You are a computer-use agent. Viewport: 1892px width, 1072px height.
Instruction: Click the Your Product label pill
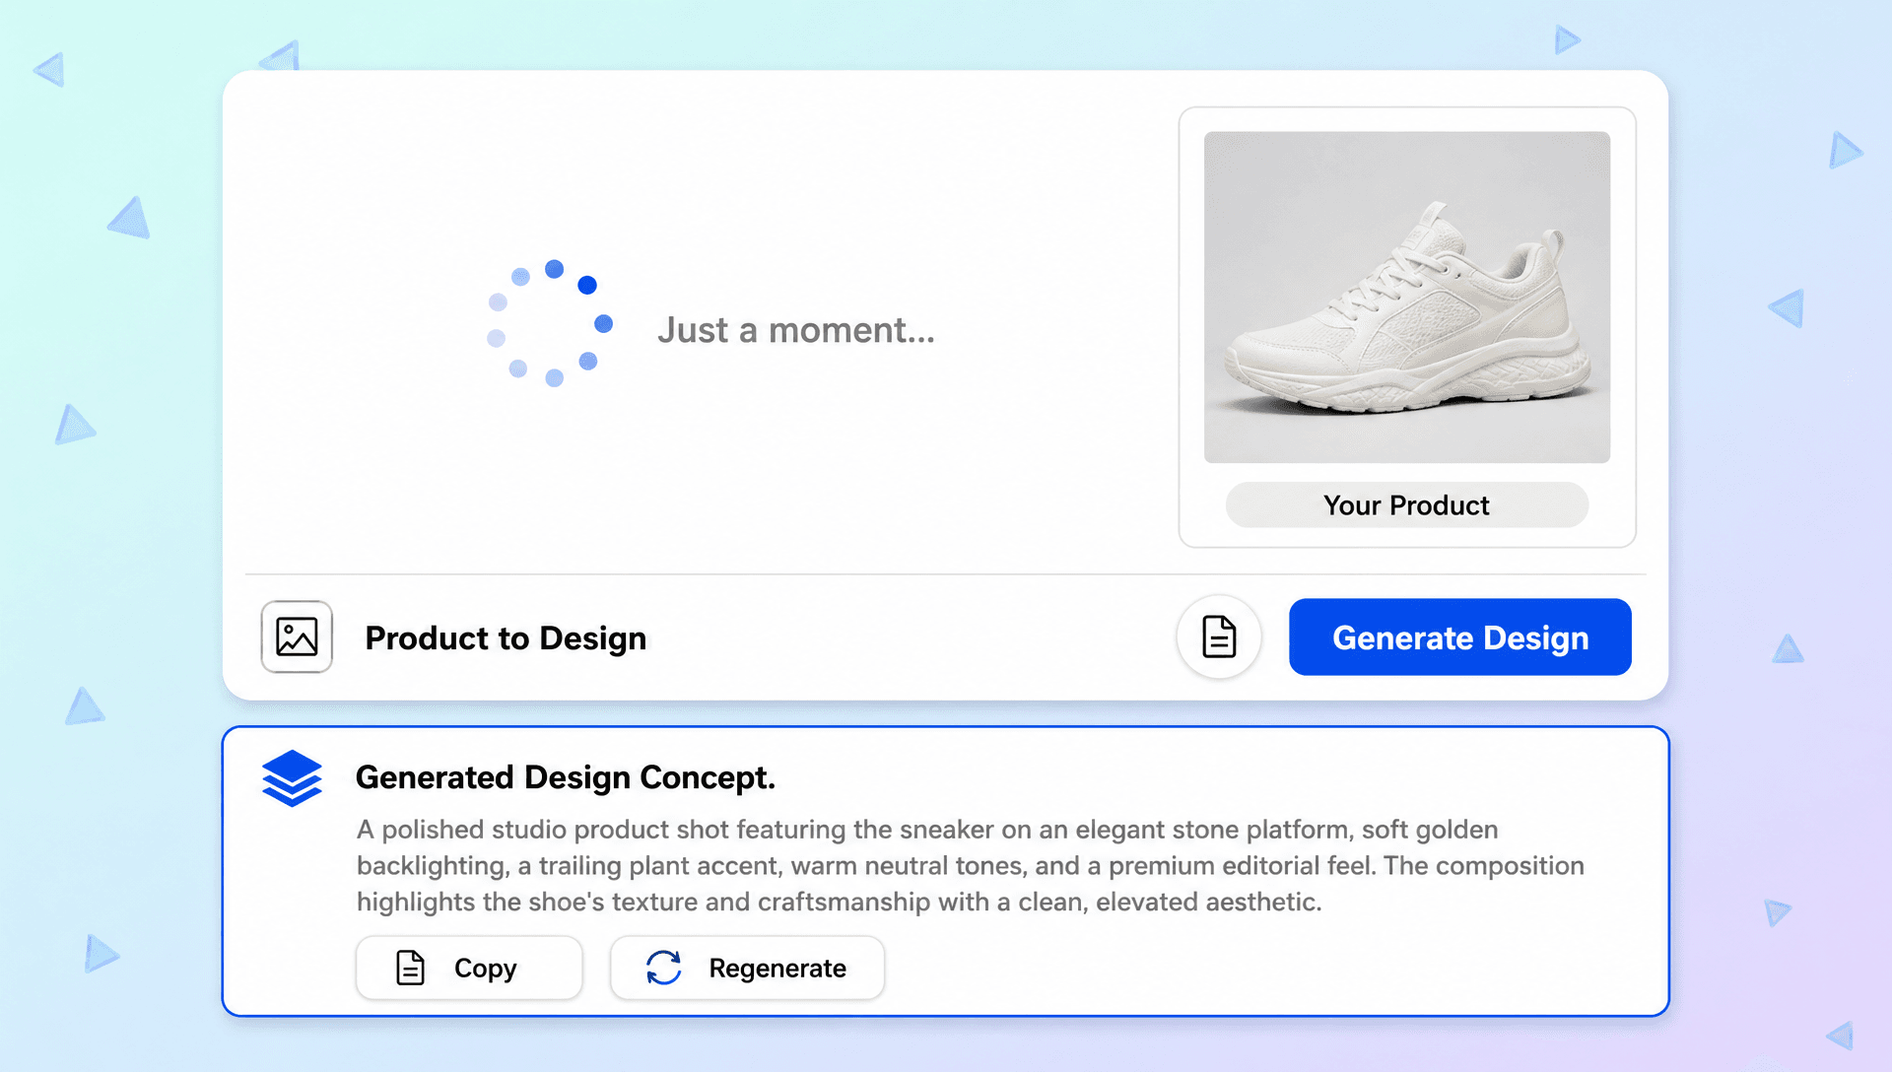[x=1407, y=505]
